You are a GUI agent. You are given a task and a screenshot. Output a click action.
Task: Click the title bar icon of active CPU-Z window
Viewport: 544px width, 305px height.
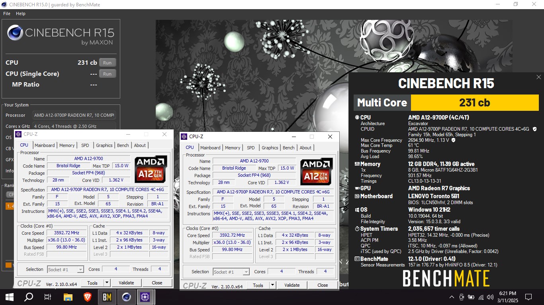coord(184,137)
